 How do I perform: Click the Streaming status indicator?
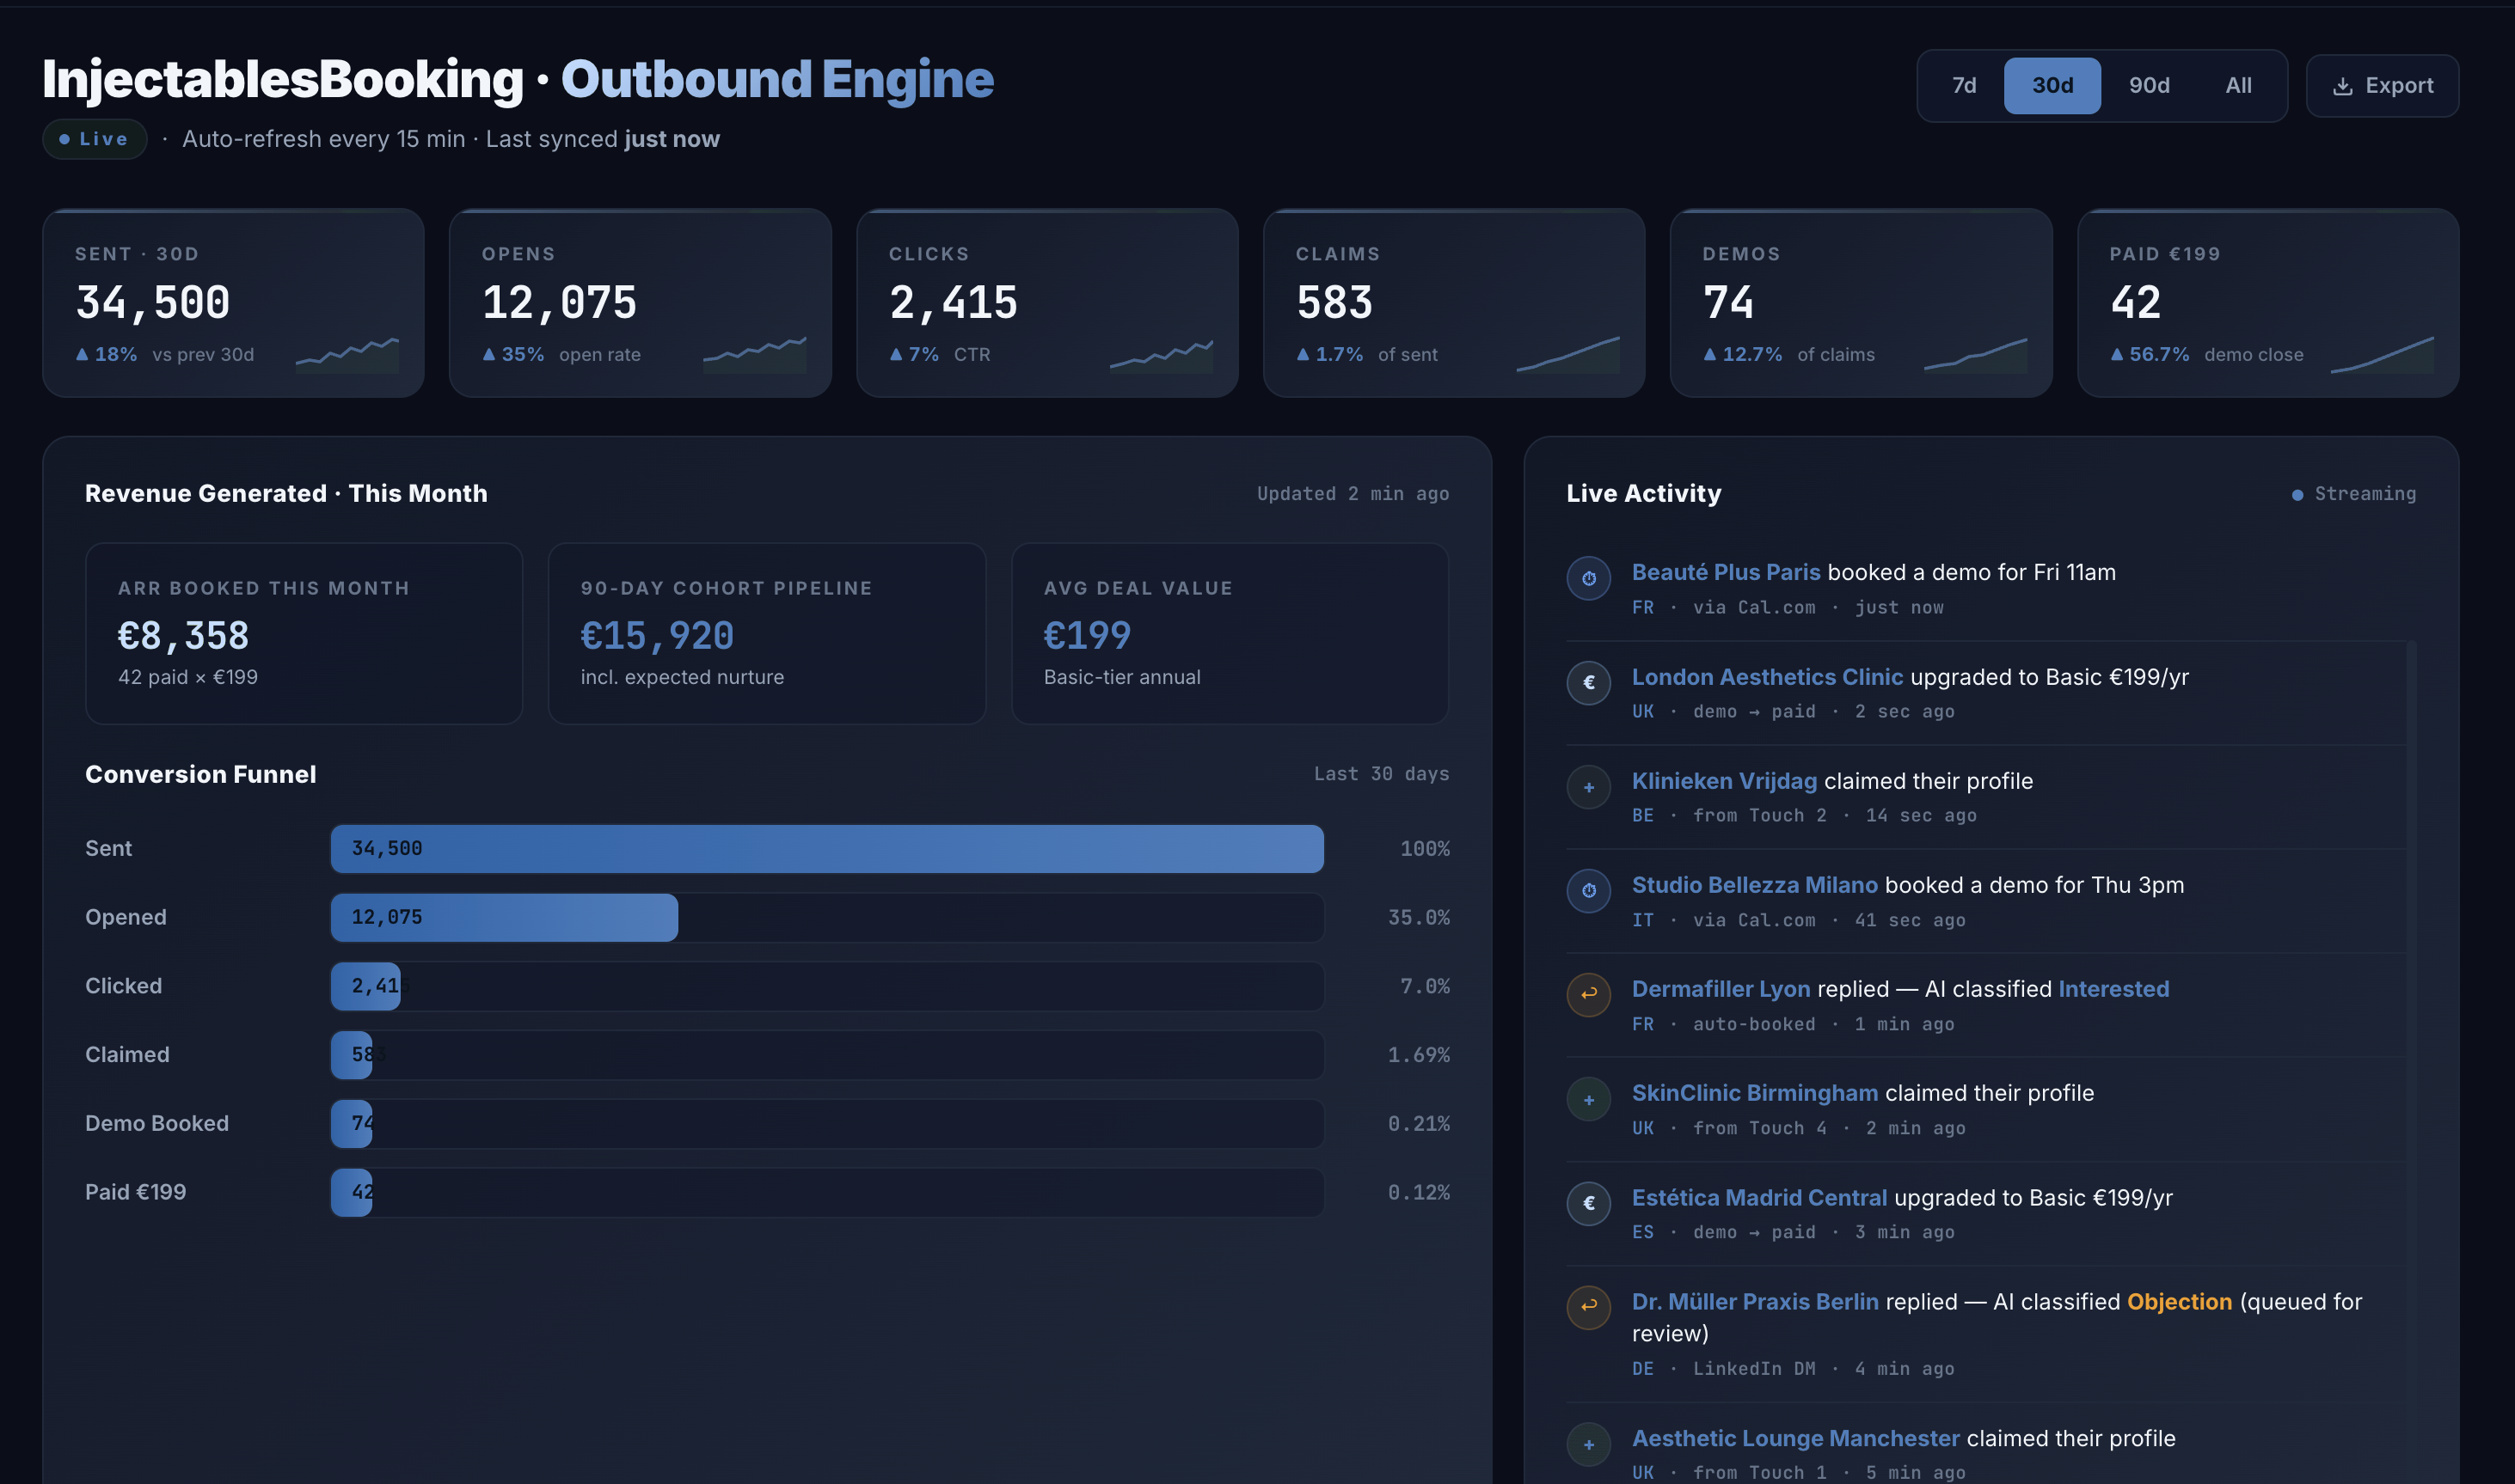2354,494
